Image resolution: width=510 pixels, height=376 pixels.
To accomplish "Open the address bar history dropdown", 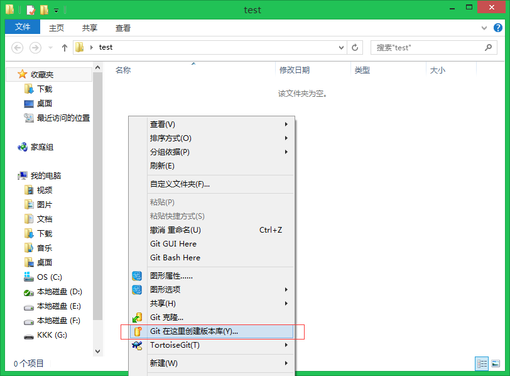I will 341,48.
